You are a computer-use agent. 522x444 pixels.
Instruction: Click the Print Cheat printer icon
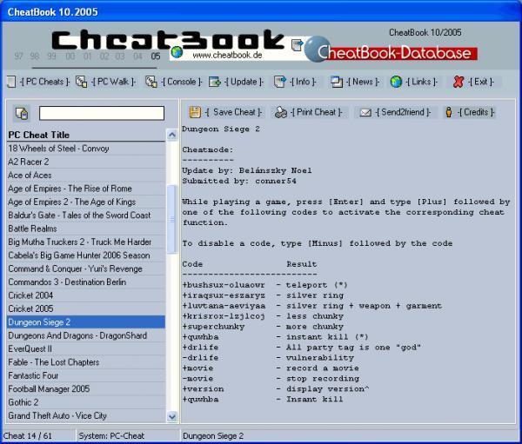(281, 112)
